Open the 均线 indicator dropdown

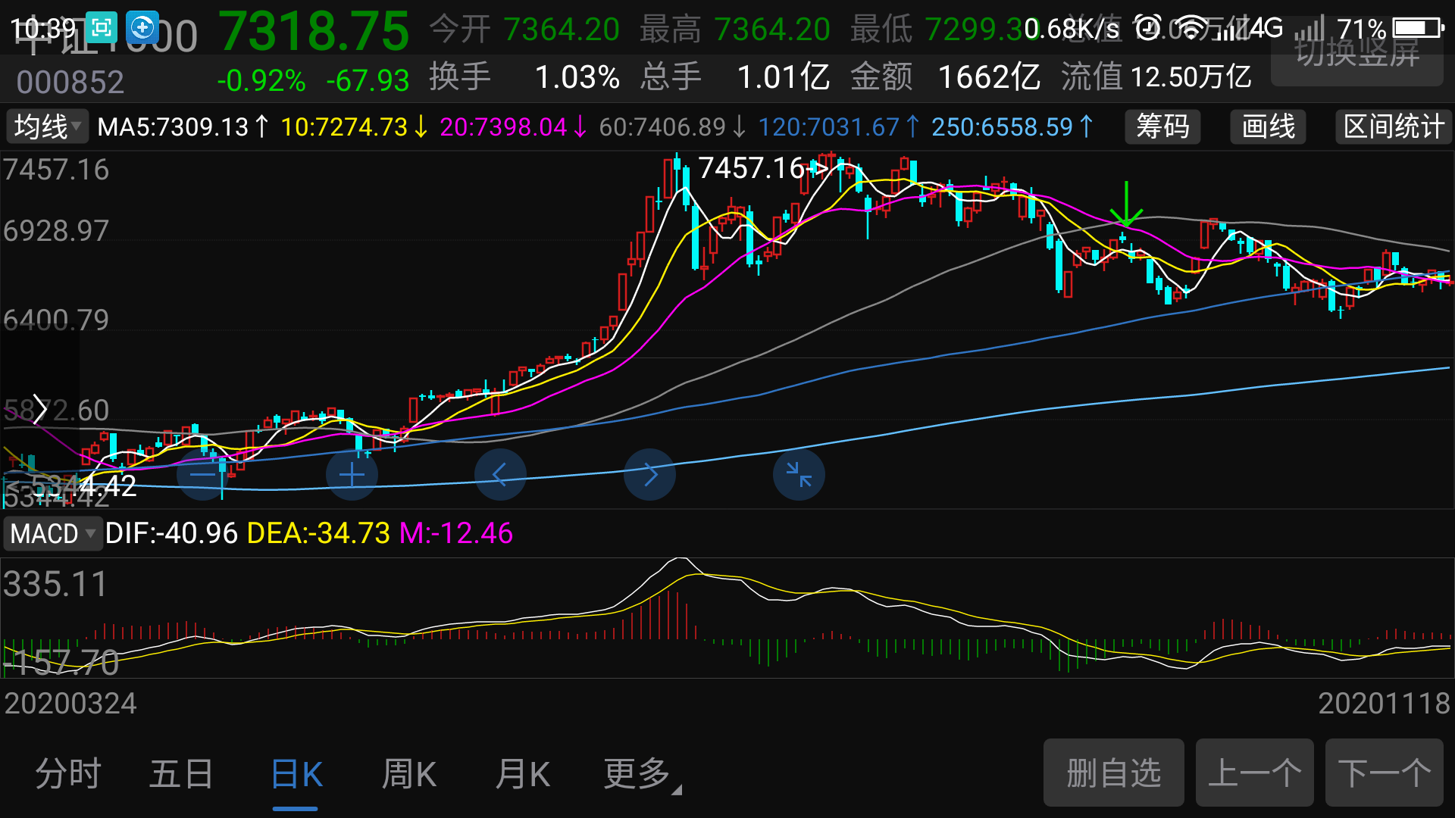tap(47, 126)
